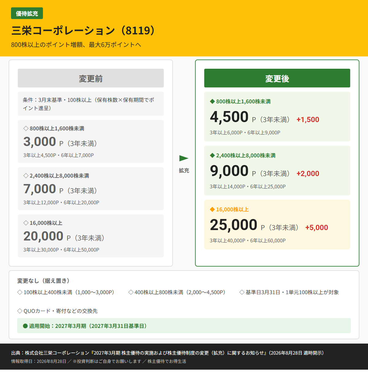Viewport: 368px width, 377px height.
Task: Click the text QUOカード・寄付などの交換先
Action: pyautogui.click(x=61, y=311)
